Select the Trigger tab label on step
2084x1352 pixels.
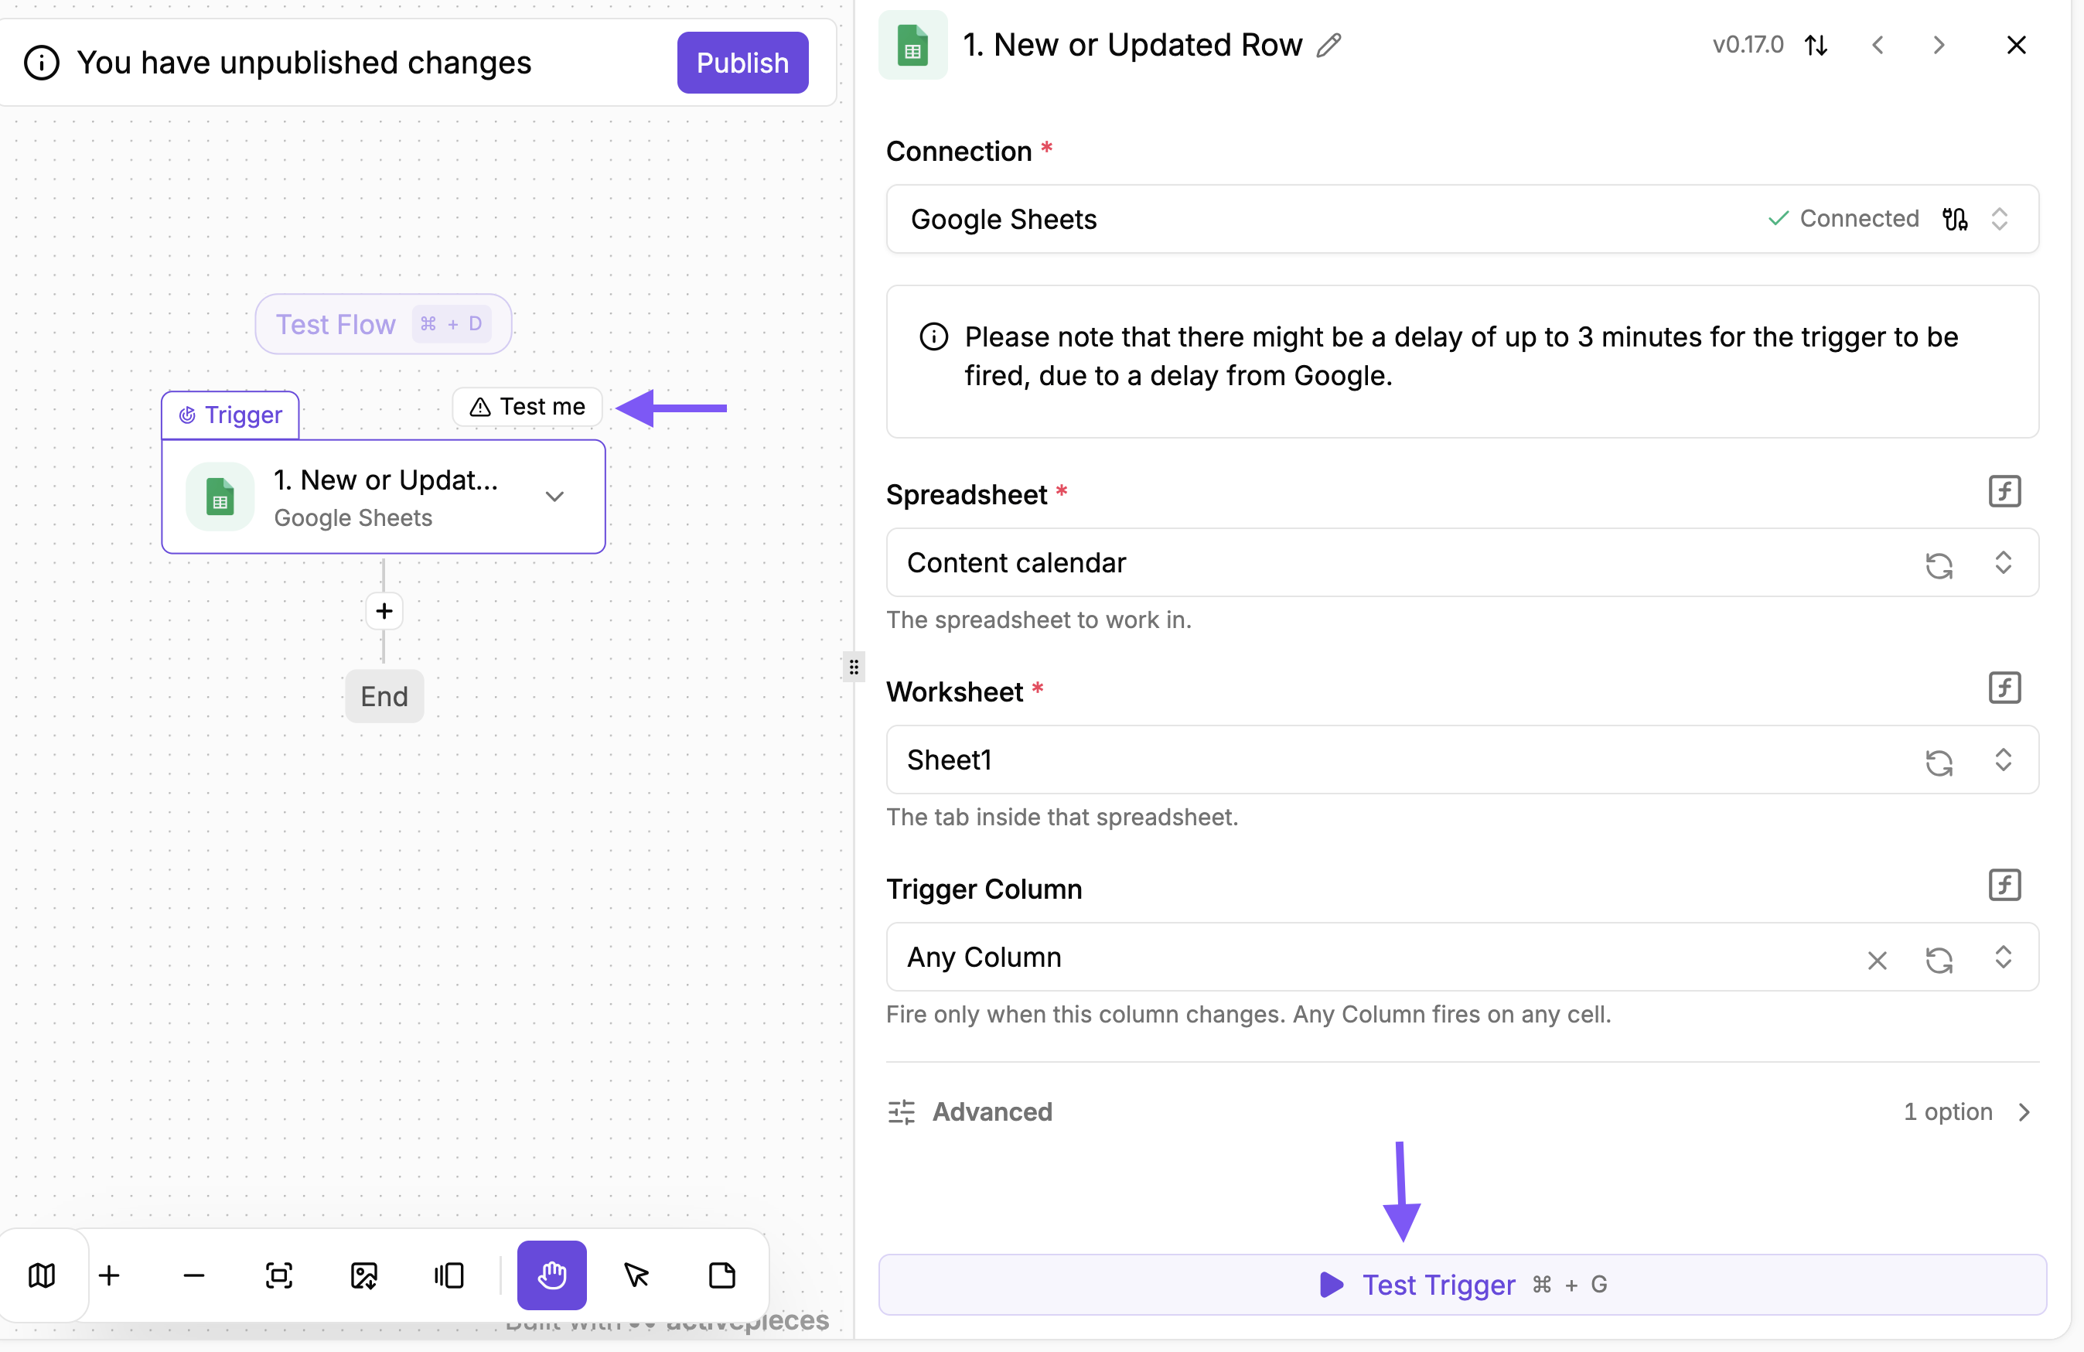click(x=230, y=414)
